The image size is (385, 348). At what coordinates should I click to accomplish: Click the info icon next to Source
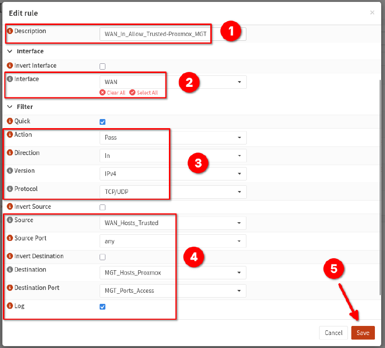coord(10,220)
